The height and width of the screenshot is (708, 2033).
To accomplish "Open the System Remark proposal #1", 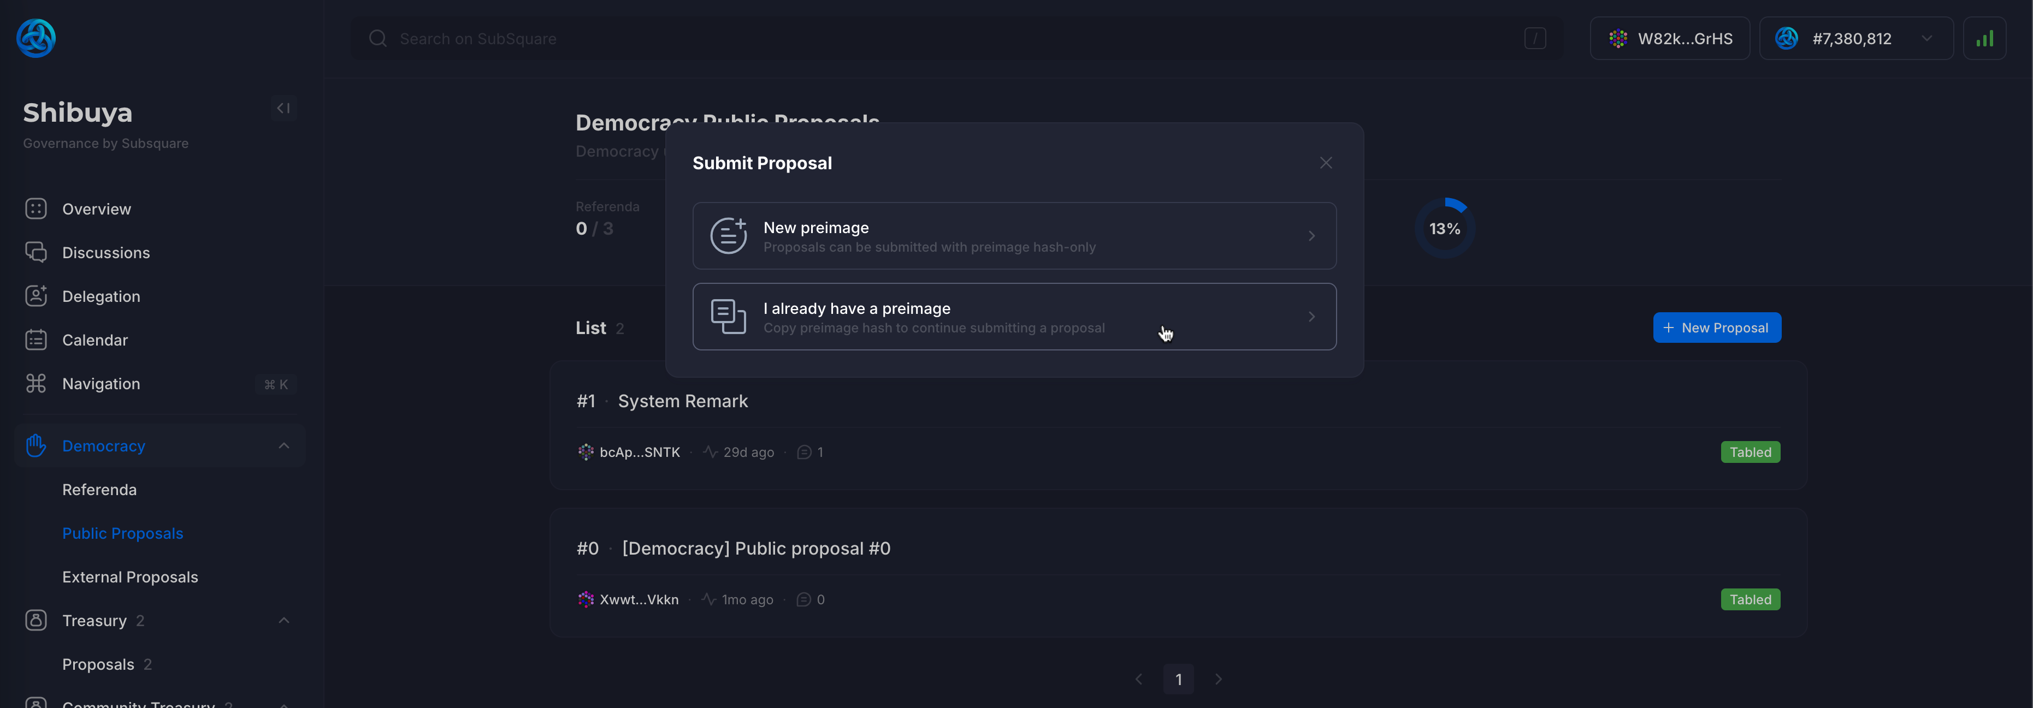I will click(683, 401).
